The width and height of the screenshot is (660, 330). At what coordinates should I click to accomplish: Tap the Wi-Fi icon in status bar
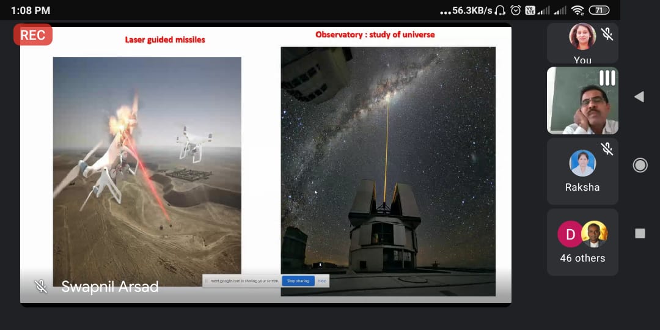point(577,10)
